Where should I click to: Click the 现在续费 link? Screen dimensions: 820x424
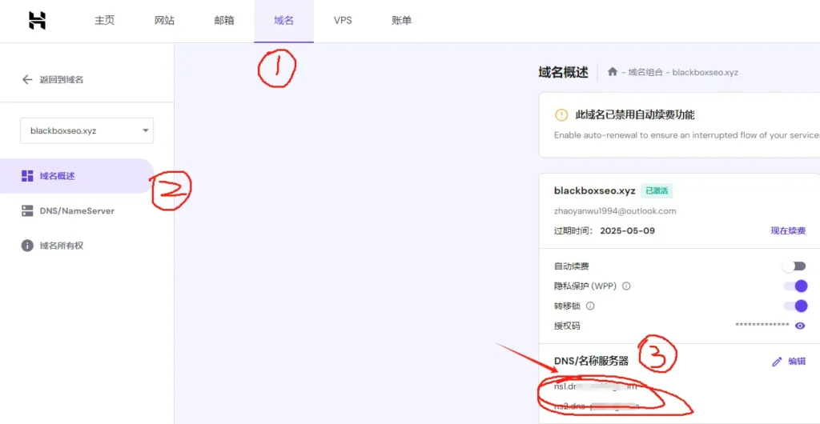click(788, 230)
